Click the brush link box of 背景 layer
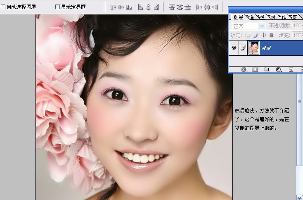The image size is (303, 200). click(x=243, y=48)
